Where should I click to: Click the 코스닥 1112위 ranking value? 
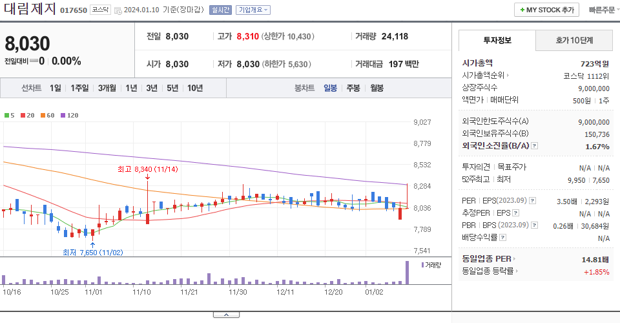(x=586, y=76)
